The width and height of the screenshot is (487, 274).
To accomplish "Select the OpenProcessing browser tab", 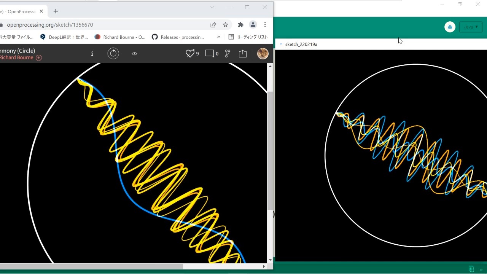I will [21, 11].
